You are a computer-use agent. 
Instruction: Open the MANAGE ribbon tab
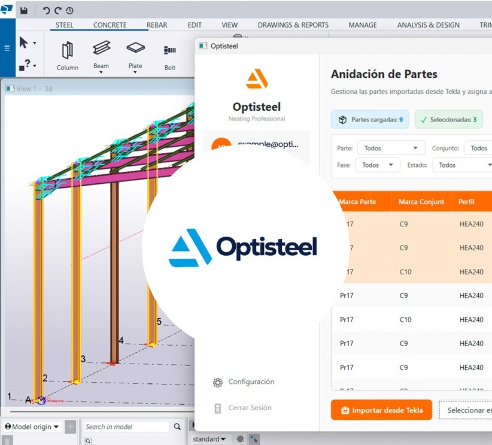pos(363,25)
